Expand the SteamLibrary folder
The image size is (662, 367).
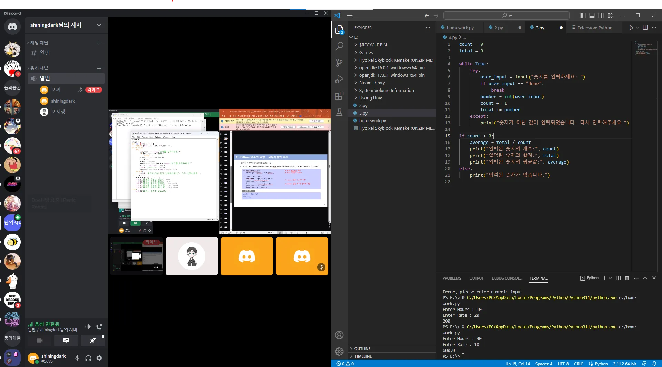pos(372,83)
